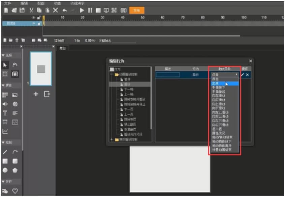Select the pentagon polygon shape tool
The width and height of the screenshot is (285, 197).
[15, 170]
